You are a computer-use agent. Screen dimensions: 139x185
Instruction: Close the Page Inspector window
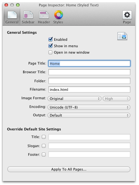coord(6,5)
